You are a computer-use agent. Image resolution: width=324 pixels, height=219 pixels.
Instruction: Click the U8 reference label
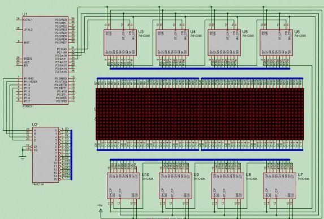(248, 175)
